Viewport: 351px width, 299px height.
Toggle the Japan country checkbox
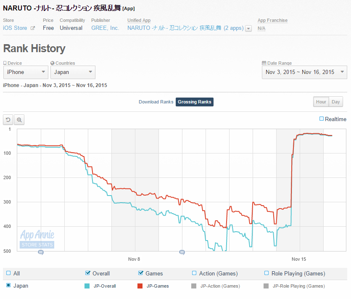[x=8, y=286]
